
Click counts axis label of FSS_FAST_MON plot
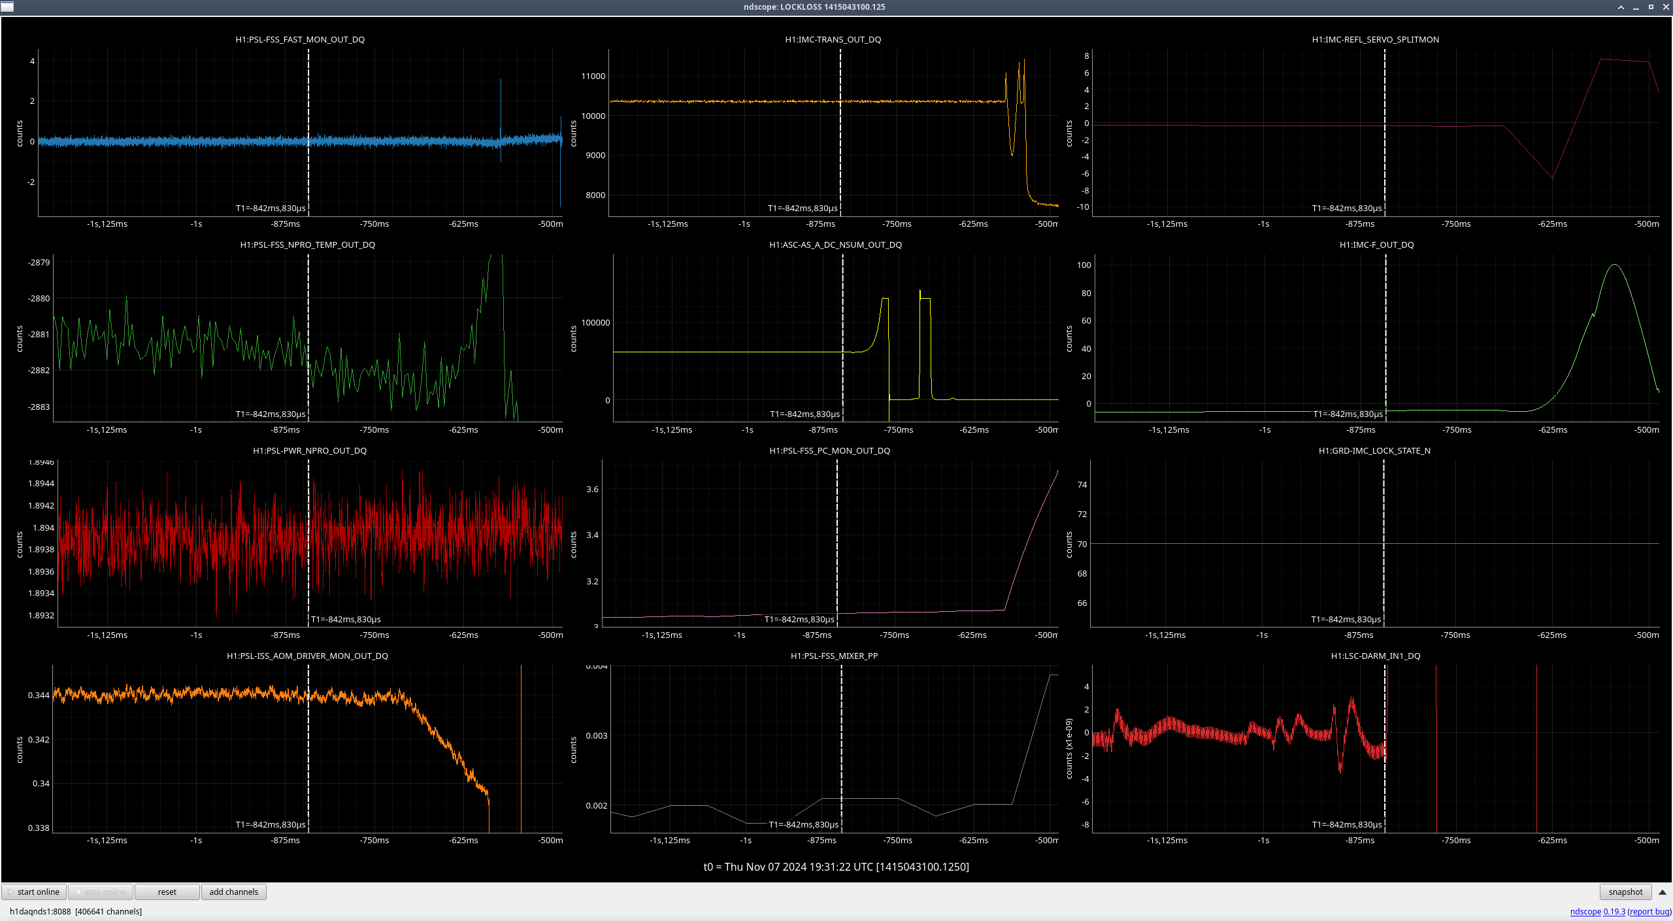[x=20, y=133]
